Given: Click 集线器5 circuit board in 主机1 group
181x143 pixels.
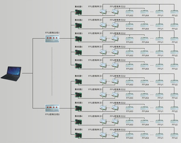Looking at the screenshot, I should tap(78, 66).
